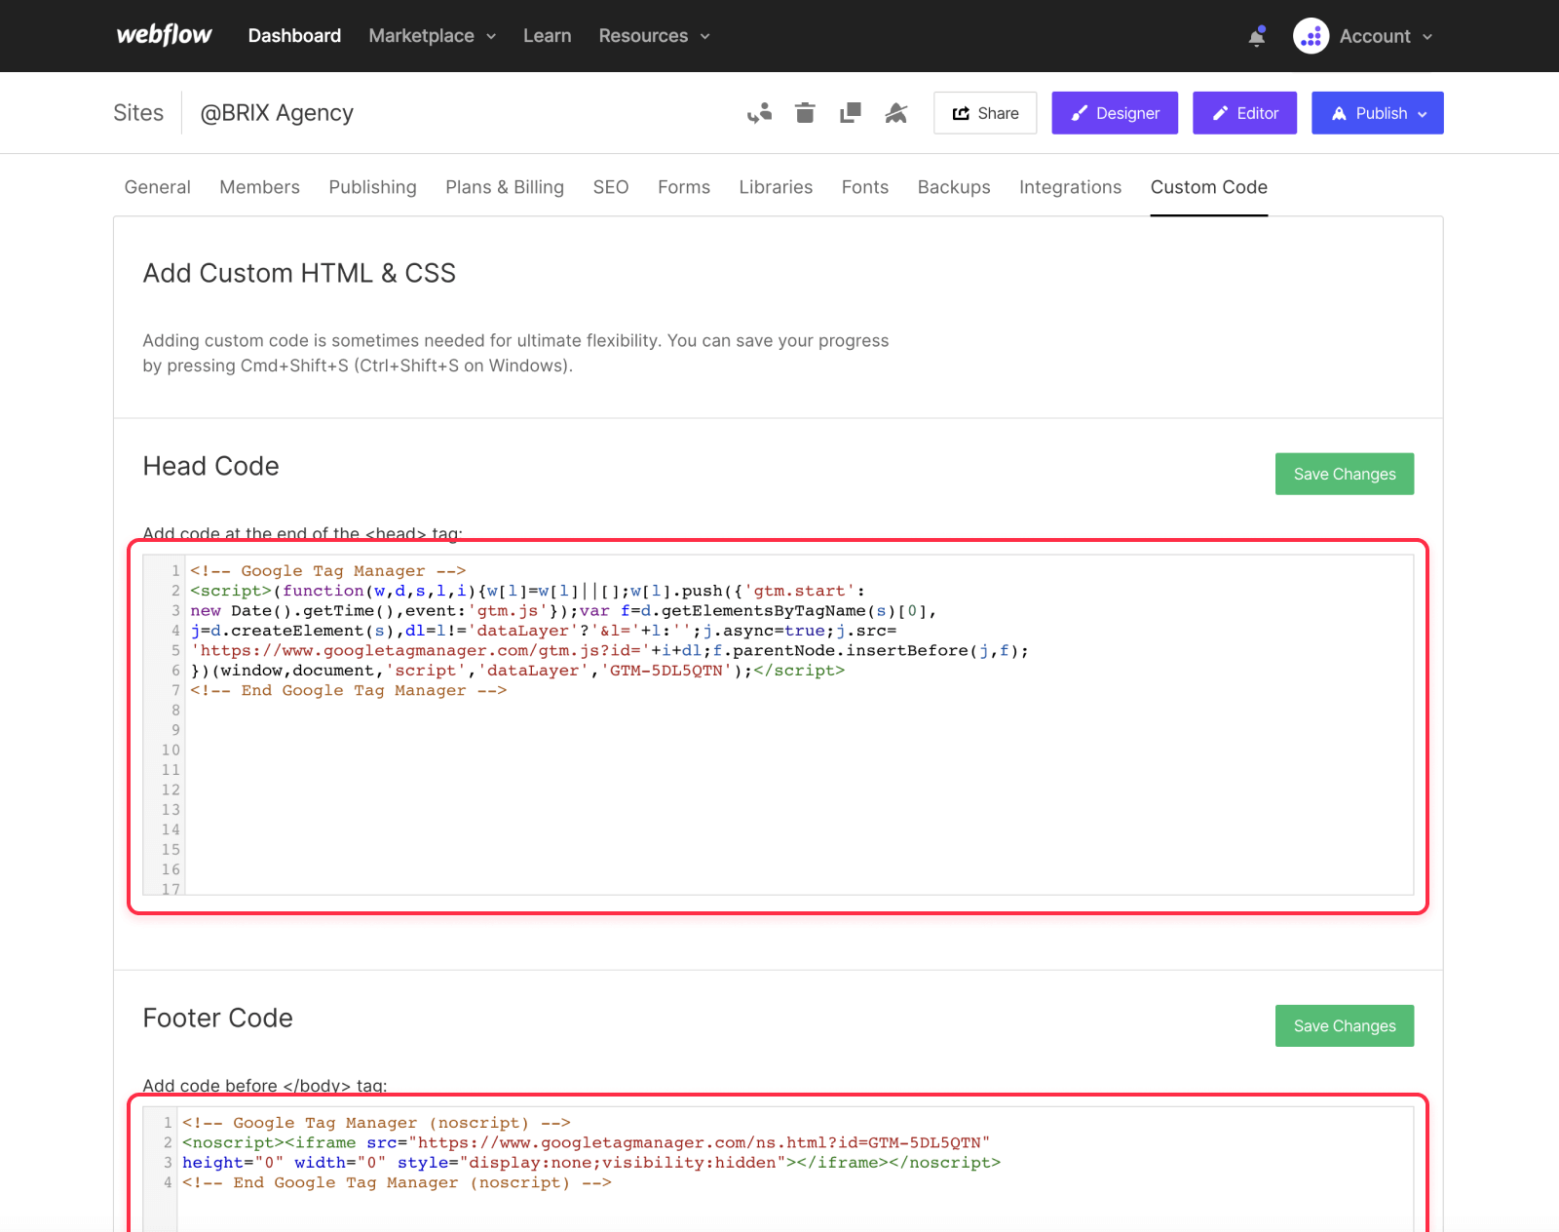Viewport: 1559px width, 1232px height.
Task: Open the Designer button
Action: (x=1115, y=113)
